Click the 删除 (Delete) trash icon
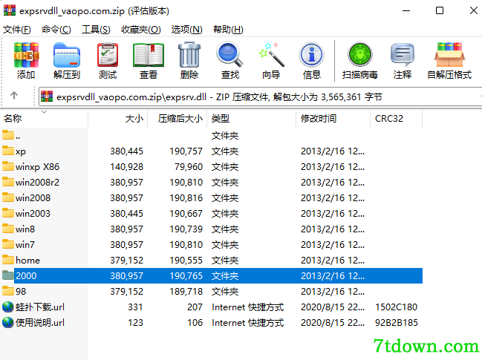 coord(189,55)
